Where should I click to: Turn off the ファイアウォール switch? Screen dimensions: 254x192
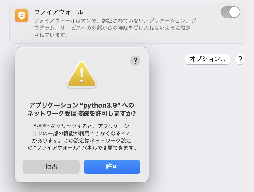coord(230,12)
